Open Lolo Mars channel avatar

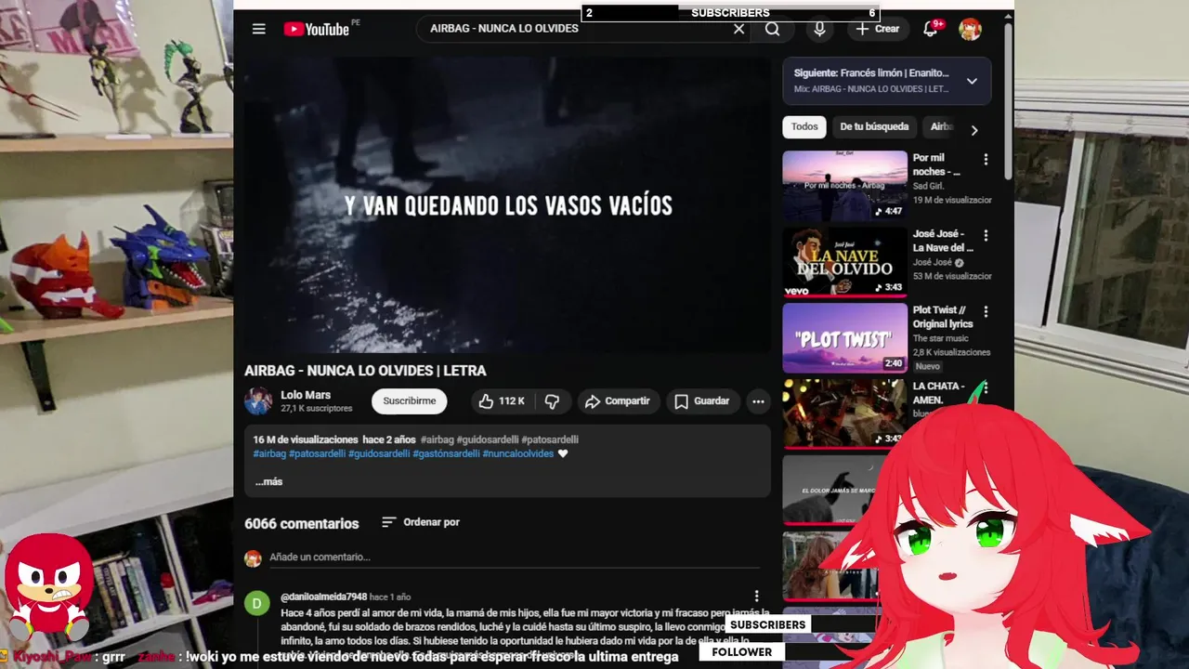258,401
